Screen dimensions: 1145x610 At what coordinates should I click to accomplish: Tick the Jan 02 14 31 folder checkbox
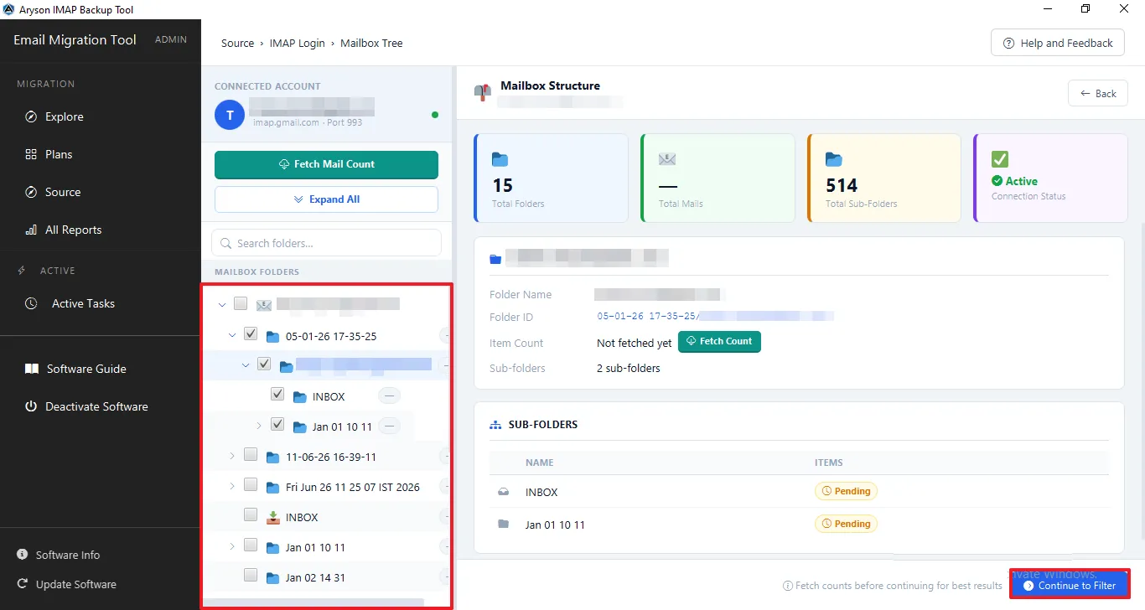pos(251,575)
